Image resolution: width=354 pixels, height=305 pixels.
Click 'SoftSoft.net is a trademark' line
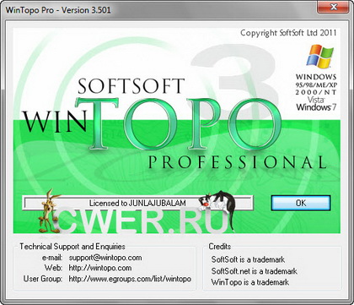point(255,271)
